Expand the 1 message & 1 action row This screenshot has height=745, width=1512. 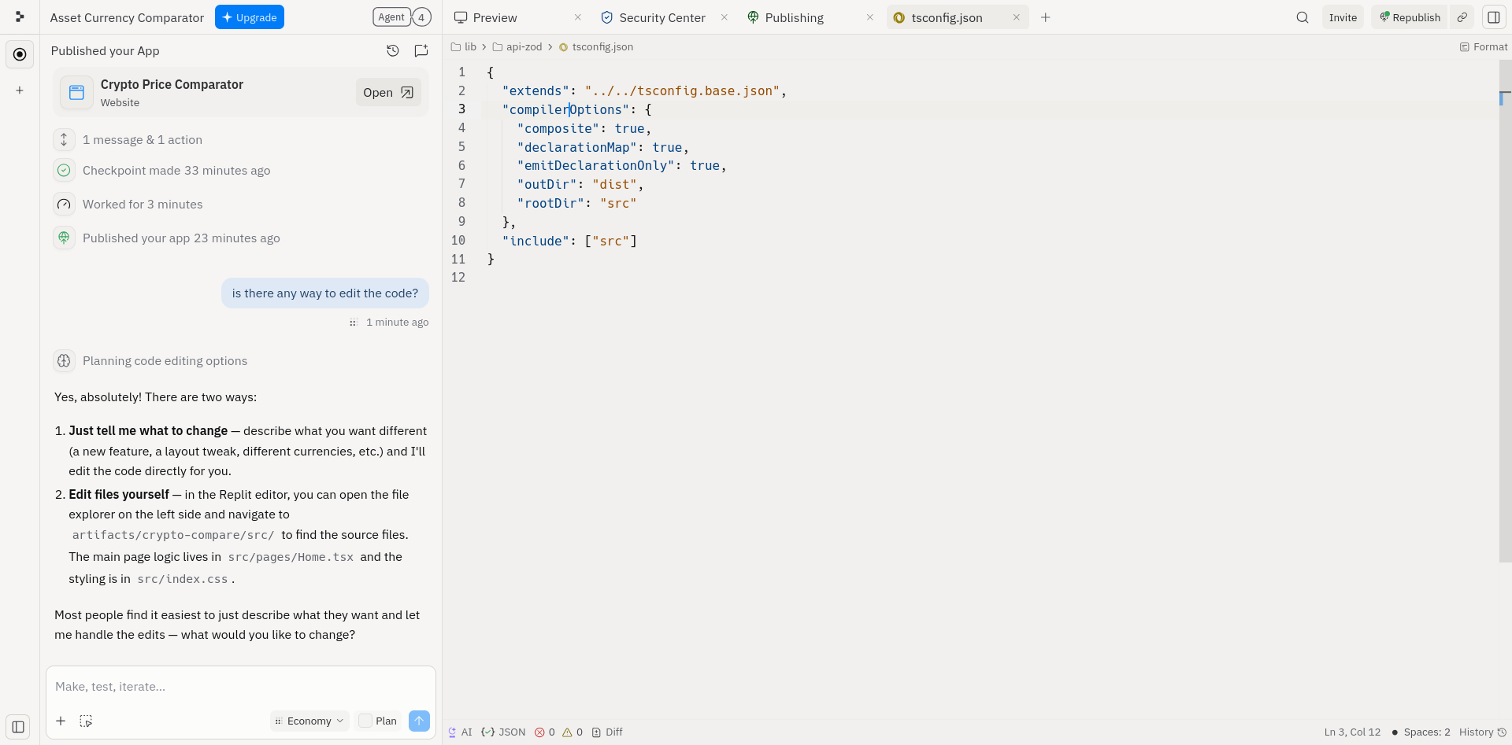143,140
